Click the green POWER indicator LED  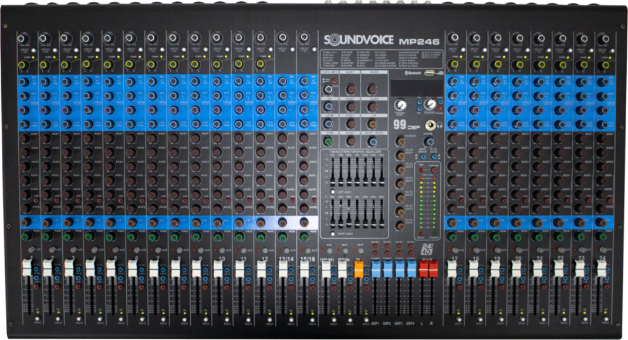(x=434, y=233)
